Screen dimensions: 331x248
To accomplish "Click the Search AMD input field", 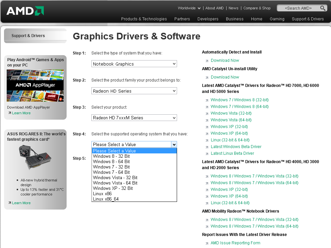I will (298, 8).
